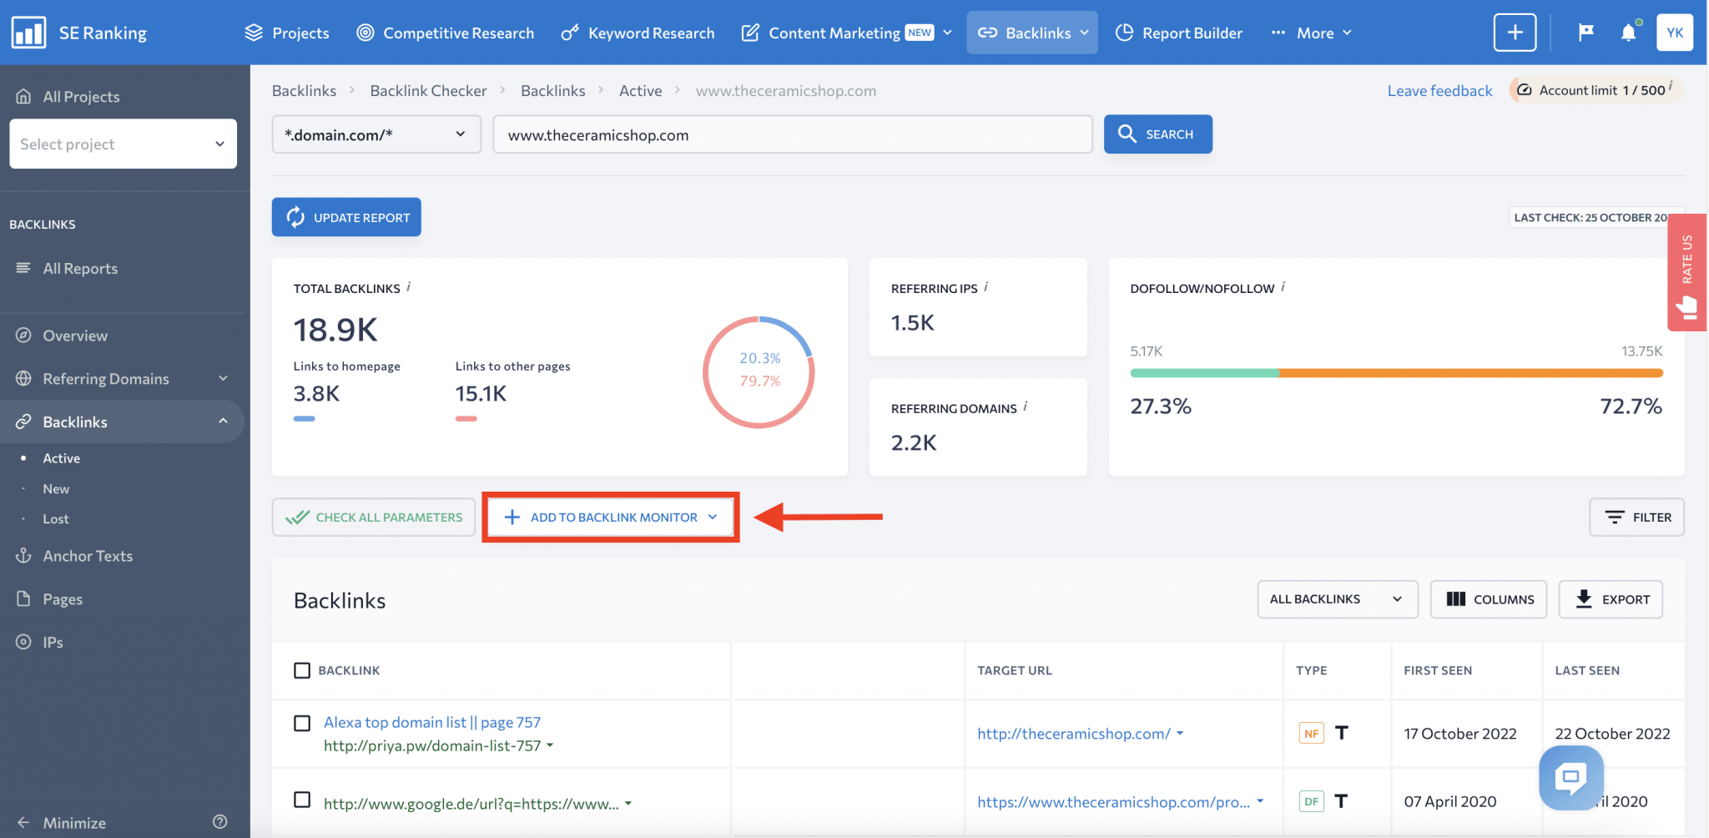This screenshot has width=1709, height=838.
Task: Tick the checkbox for the google.de backlink
Action: 301,799
